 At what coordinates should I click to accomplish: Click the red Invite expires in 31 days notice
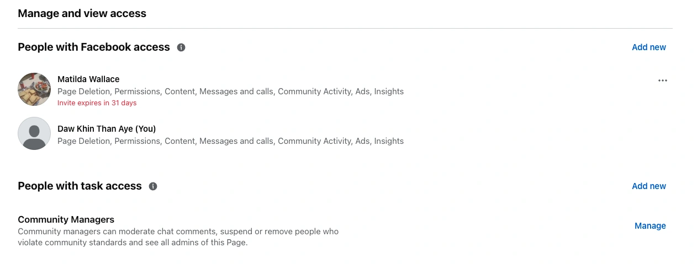(x=97, y=103)
